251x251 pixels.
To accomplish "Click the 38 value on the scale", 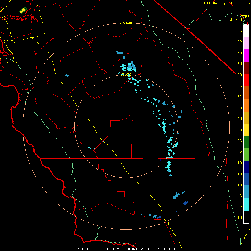I will click(240, 108).
